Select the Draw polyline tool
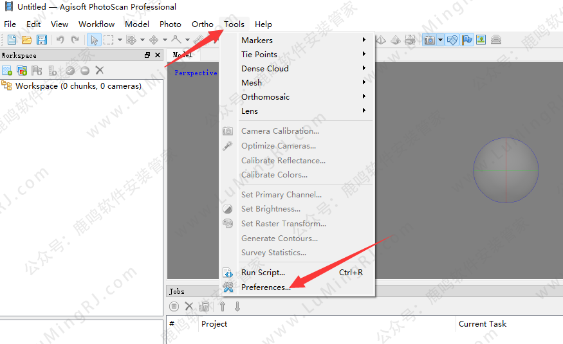The width and height of the screenshot is (563, 344). (x=176, y=39)
